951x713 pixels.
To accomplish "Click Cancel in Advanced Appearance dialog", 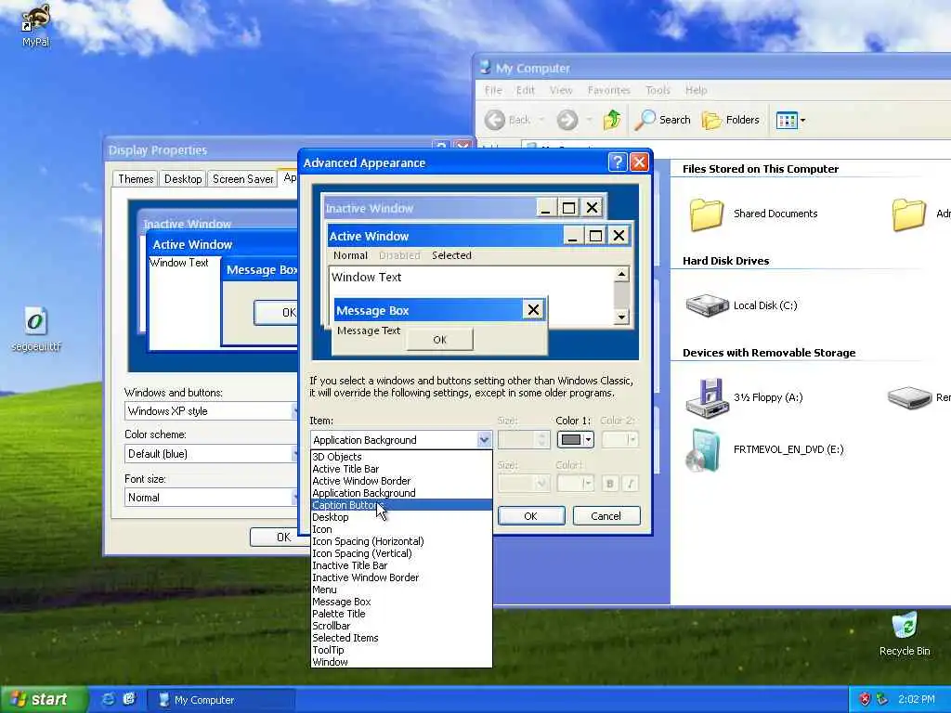I will 606,516.
